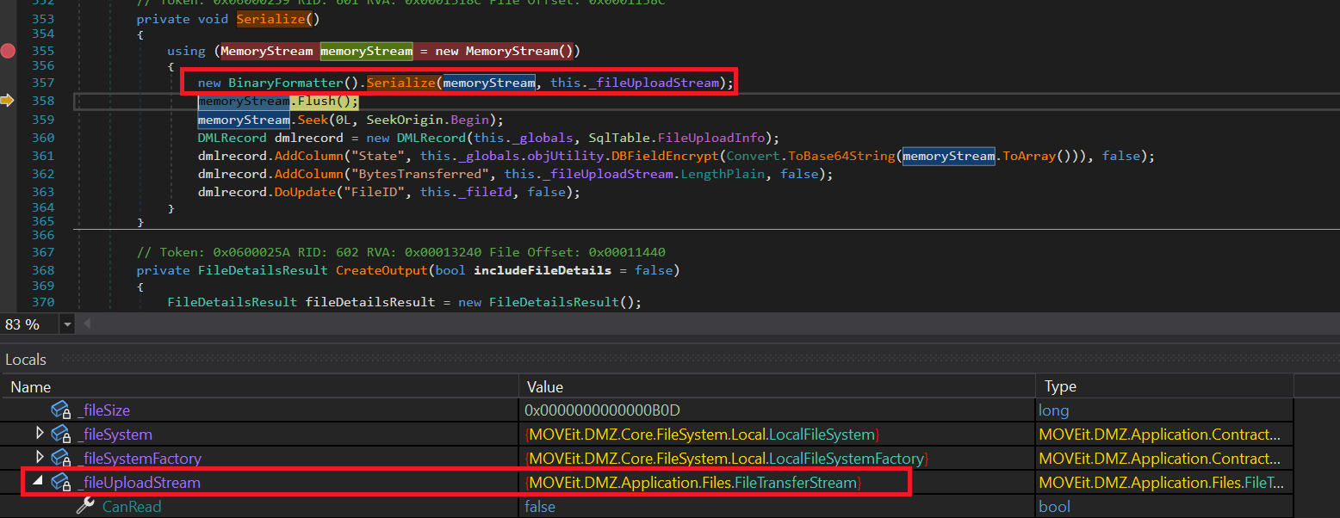This screenshot has height=518, width=1340.
Task: Click the false value of CanRead
Action: coord(540,507)
